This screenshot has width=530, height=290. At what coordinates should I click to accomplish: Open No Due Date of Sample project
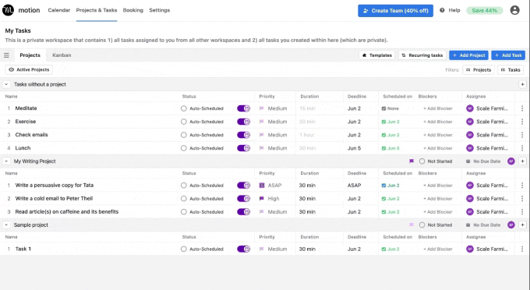click(x=483, y=225)
